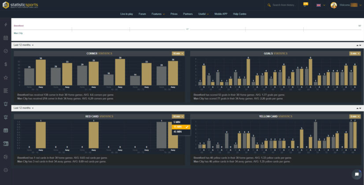
Task: Click the Prices link in navigation
Action: coord(174,14)
